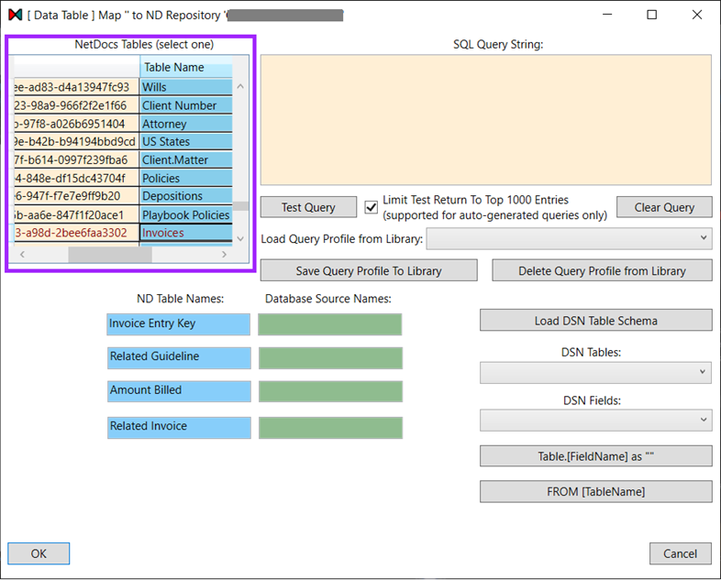The width and height of the screenshot is (721, 580).
Task: Insert Table.[FieldName] as "" snippet
Action: [x=596, y=456]
